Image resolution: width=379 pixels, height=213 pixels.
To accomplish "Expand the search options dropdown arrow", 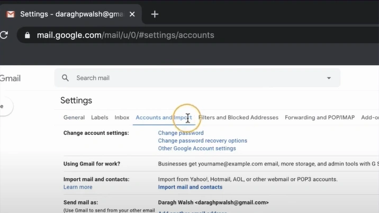I will pyautogui.click(x=329, y=78).
